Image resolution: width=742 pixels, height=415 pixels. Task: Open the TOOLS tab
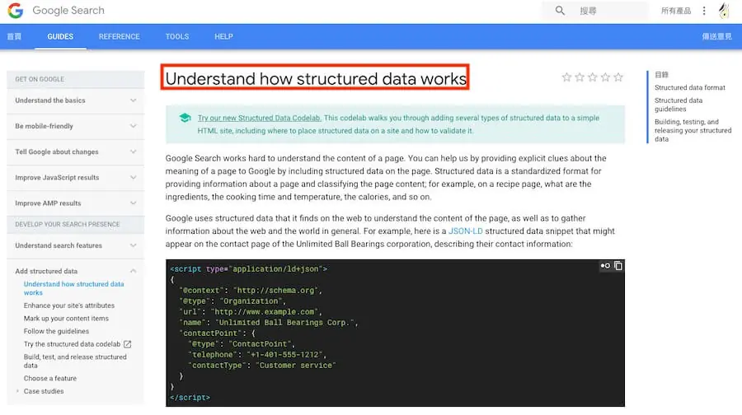[x=177, y=36]
